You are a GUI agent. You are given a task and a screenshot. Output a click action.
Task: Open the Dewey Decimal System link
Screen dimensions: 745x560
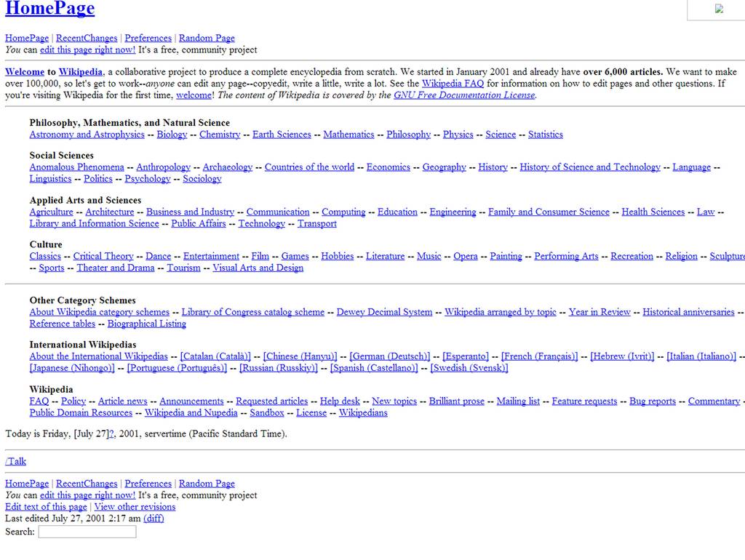[384, 313]
